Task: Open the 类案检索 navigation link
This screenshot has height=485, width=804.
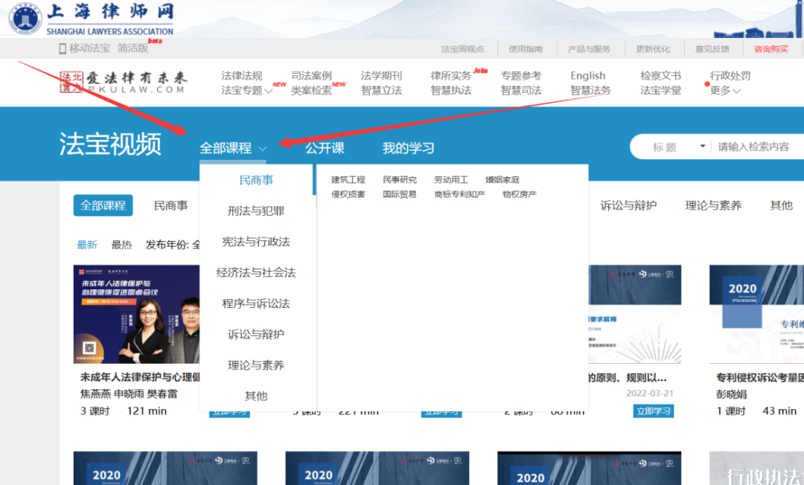Action: coord(311,91)
